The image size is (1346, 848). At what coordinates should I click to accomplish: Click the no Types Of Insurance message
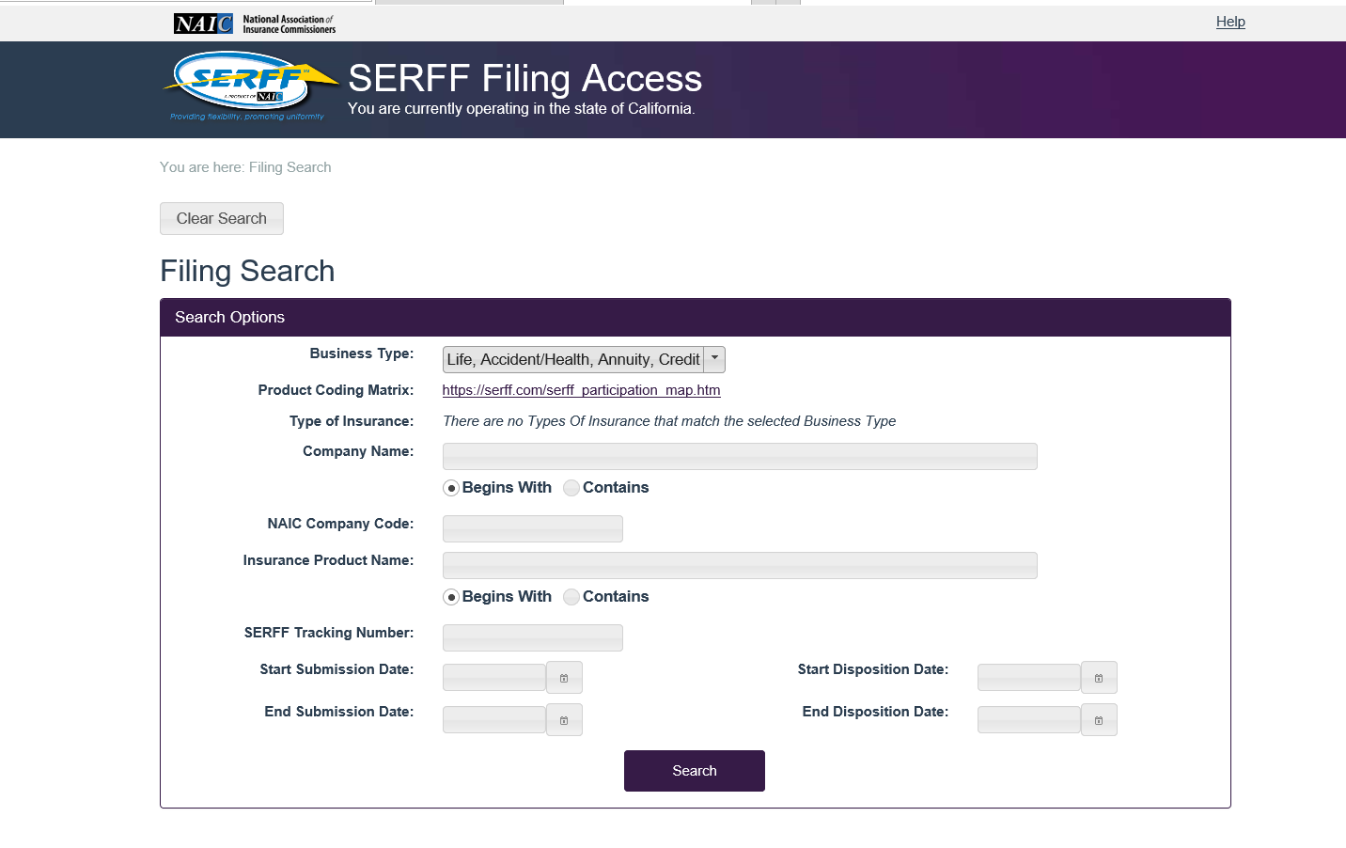669,421
